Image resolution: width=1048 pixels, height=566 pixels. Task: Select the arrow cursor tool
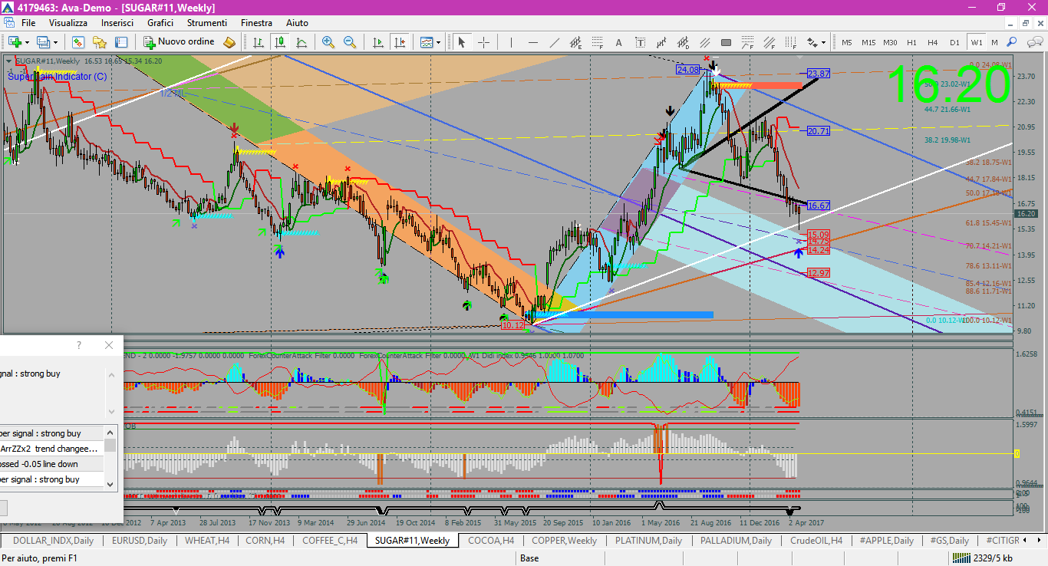[462, 42]
